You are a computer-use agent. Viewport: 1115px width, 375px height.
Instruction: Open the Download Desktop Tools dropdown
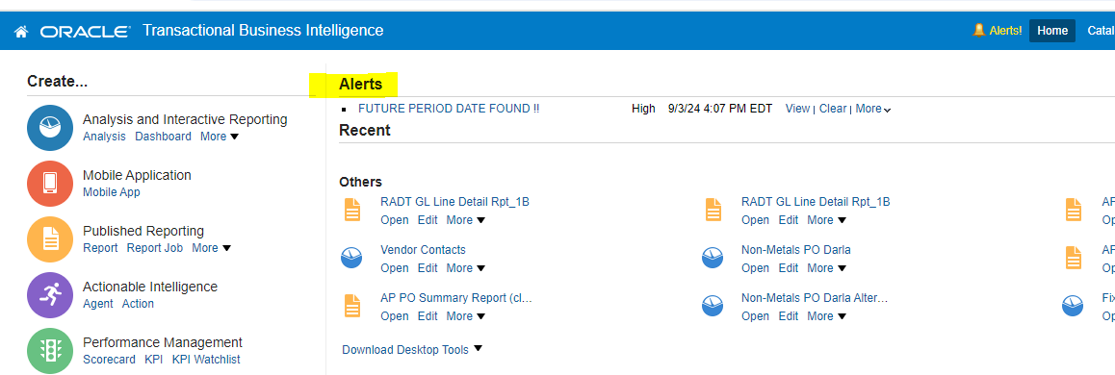pyautogui.click(x=412, y=349)
